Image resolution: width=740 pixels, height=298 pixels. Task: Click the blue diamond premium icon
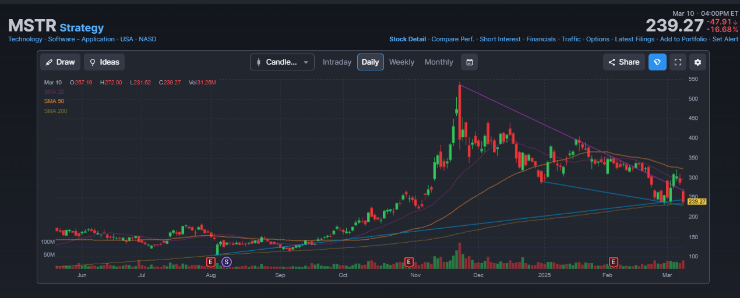coord(658,62)
